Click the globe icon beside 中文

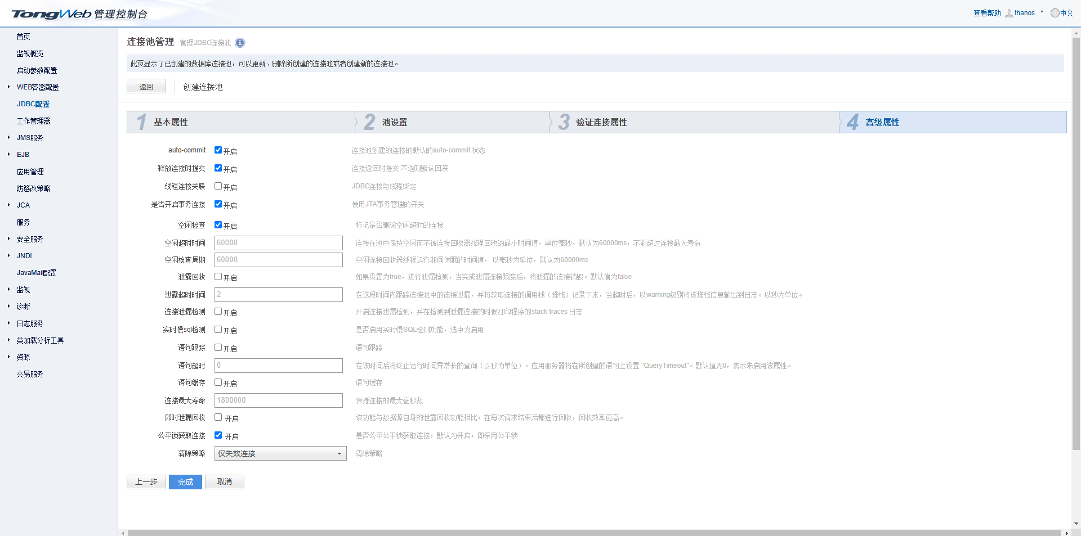pyautogui.click(x=1055, y=13)
